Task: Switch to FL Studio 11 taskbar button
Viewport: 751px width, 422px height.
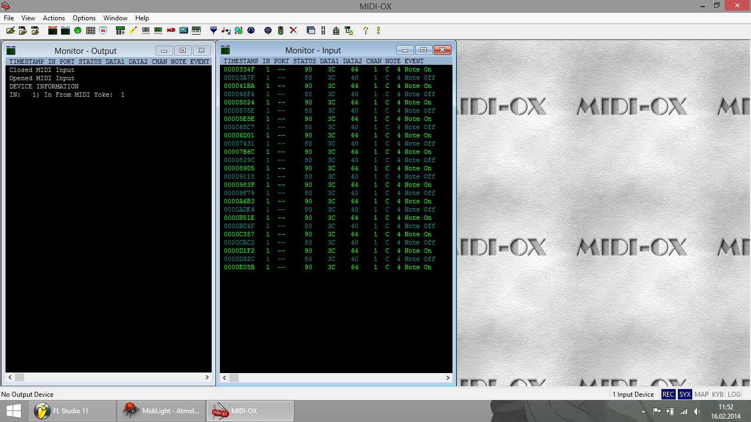Action: (x=72, y=411)
